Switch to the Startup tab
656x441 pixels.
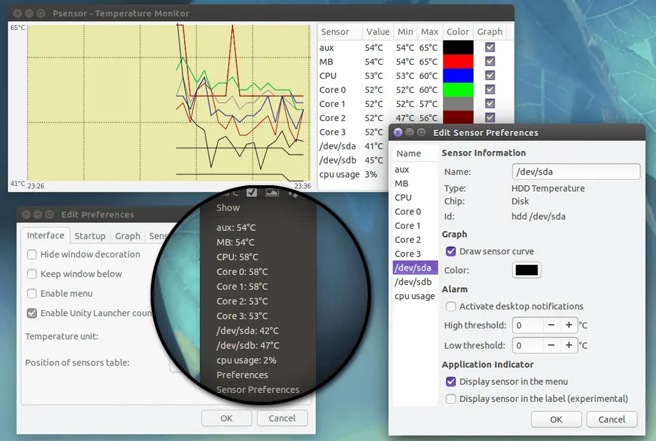[90, 236]
